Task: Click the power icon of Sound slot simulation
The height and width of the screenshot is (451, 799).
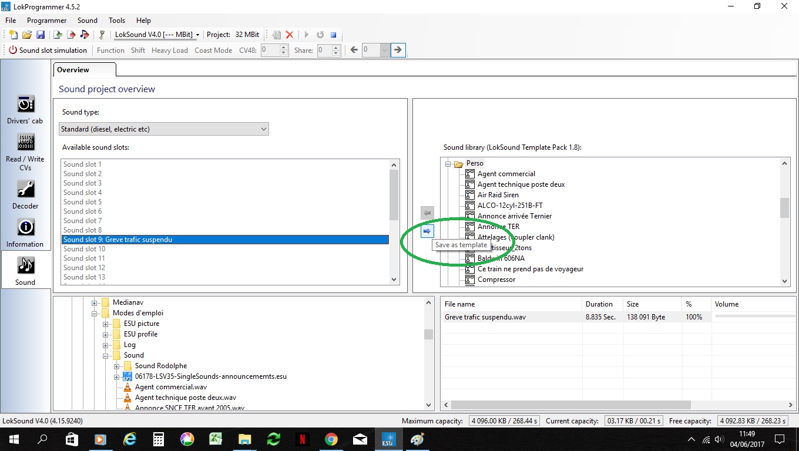Action: coord(12,51)
